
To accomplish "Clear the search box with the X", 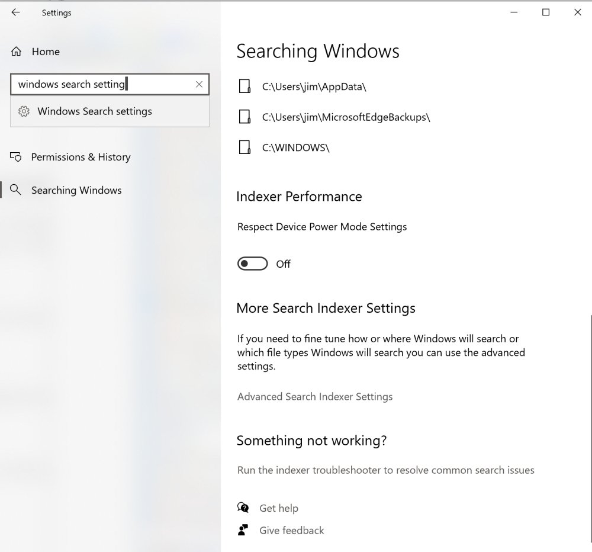I will 199,85.
